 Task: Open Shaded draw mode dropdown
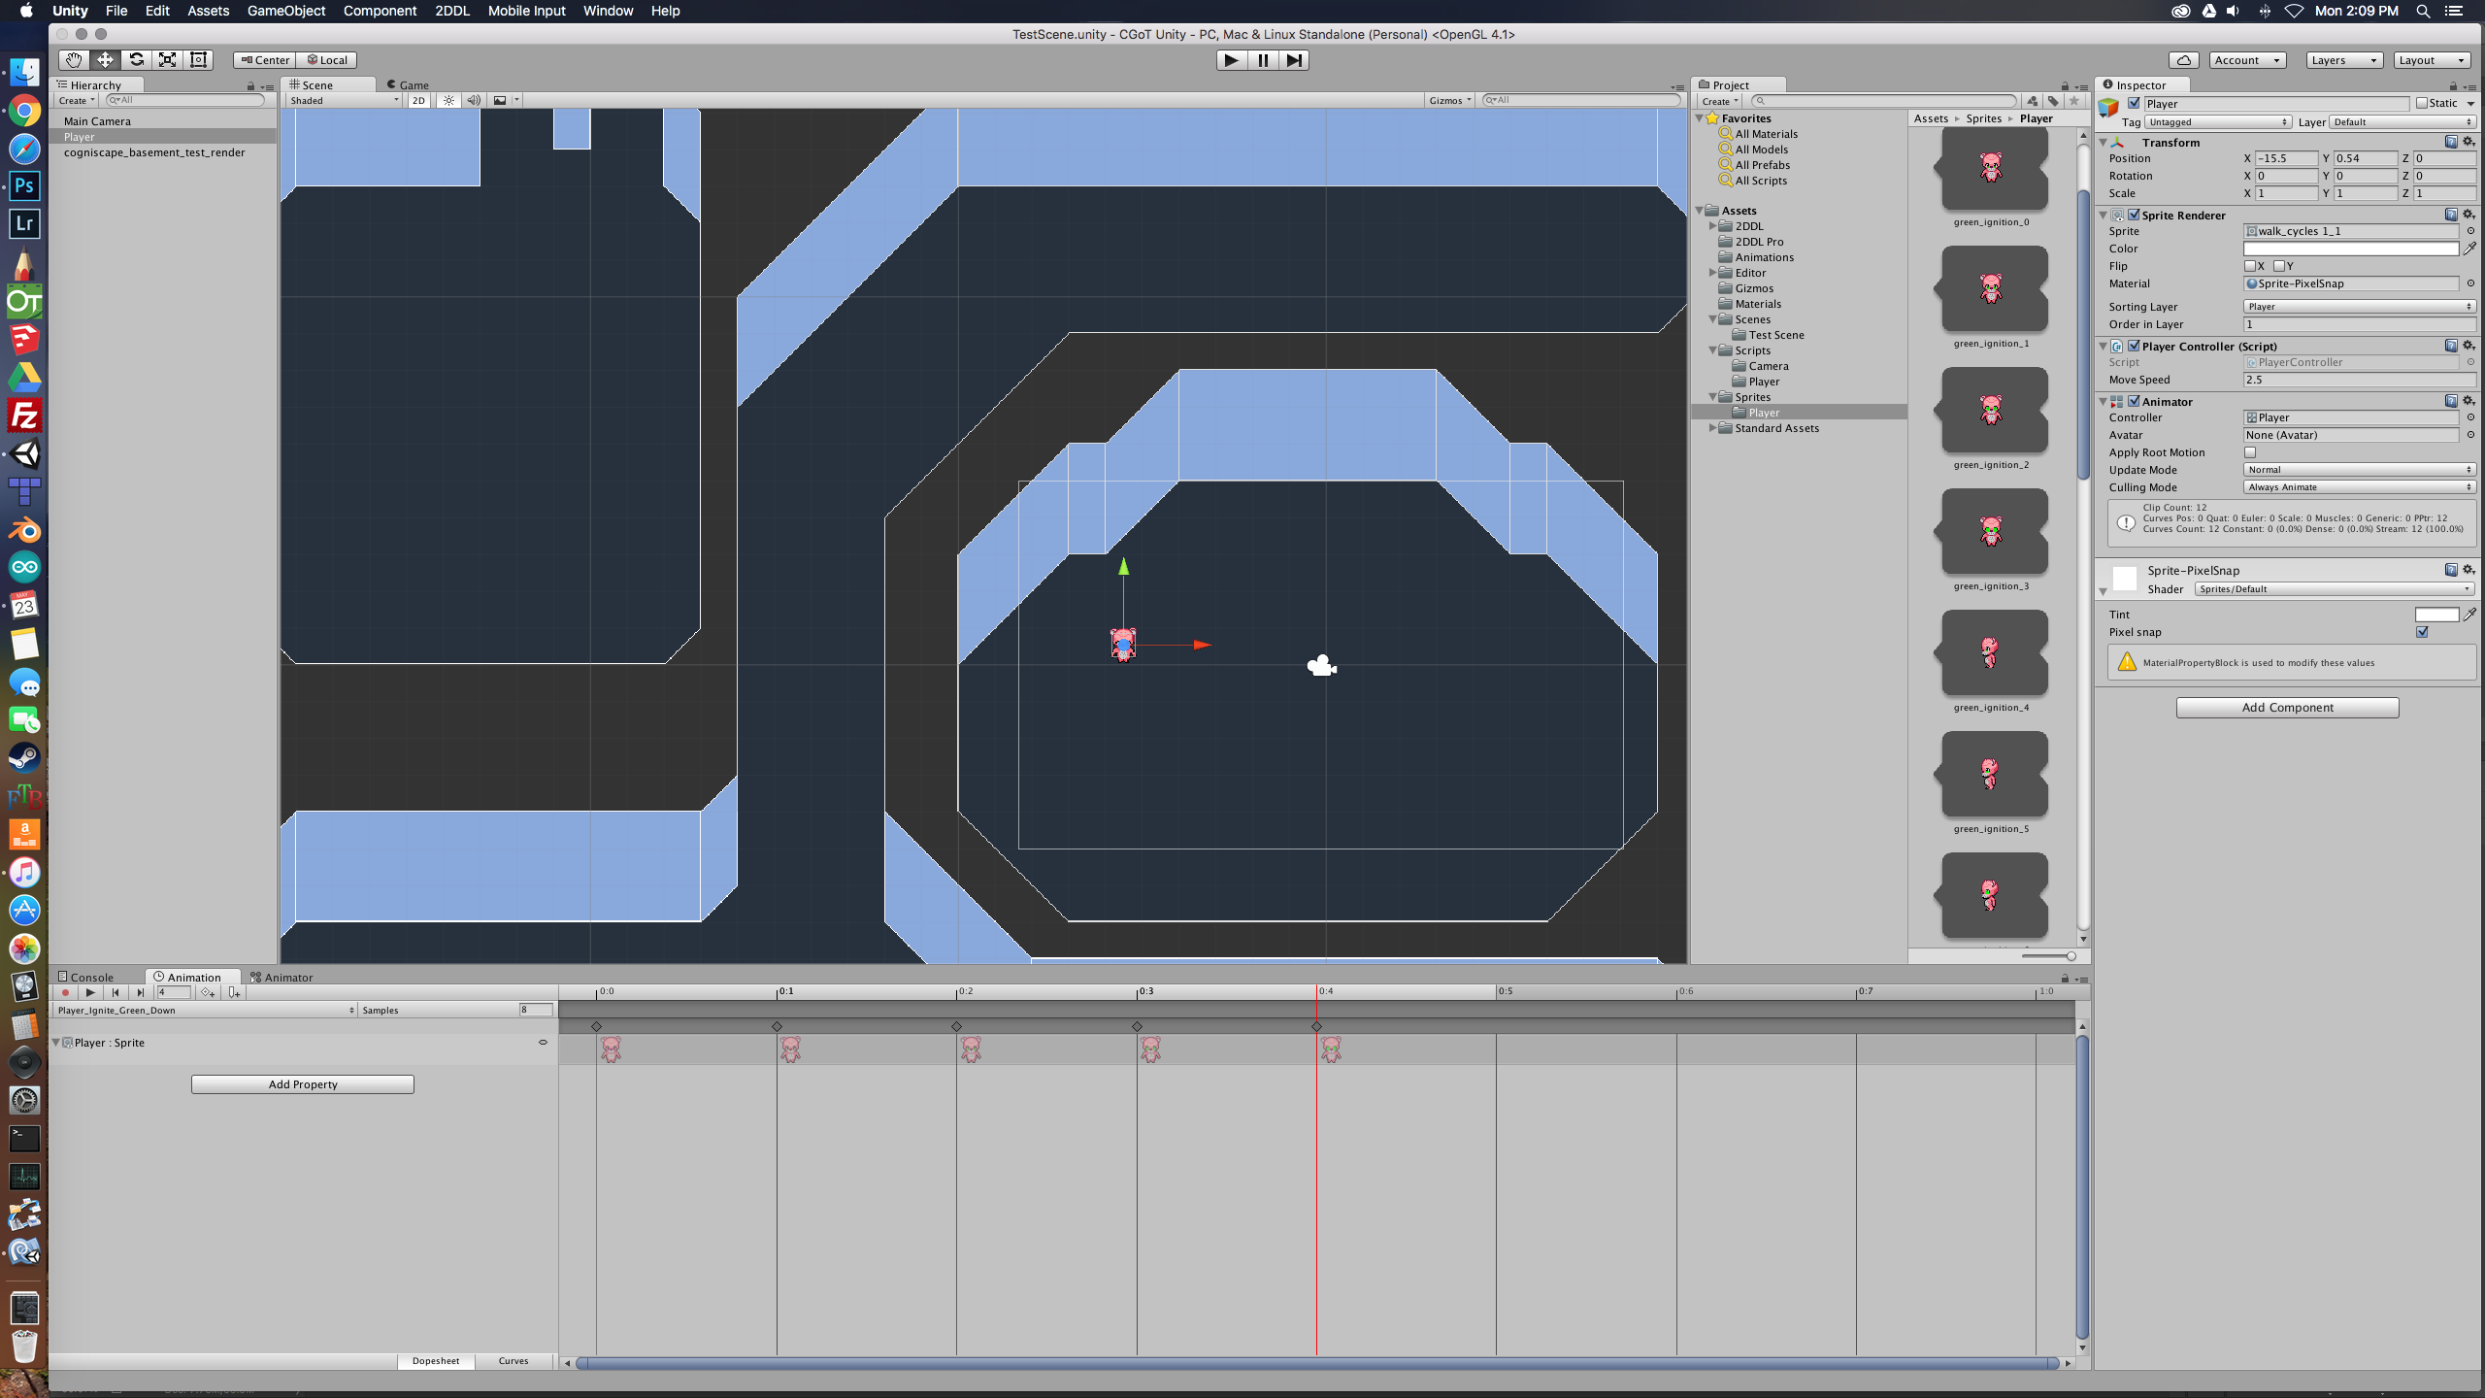344,100
